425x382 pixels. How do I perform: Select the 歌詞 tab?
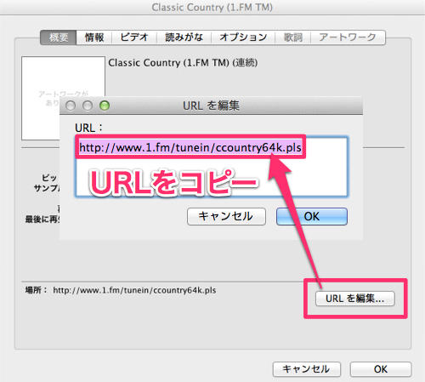[293, 37]
